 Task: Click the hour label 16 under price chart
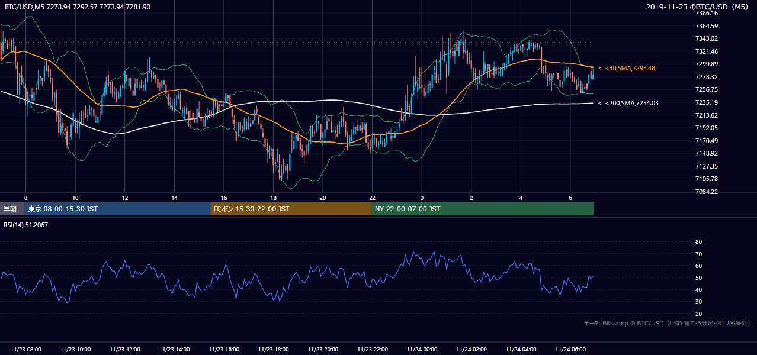pyautogui.click(x=224, y=198)
